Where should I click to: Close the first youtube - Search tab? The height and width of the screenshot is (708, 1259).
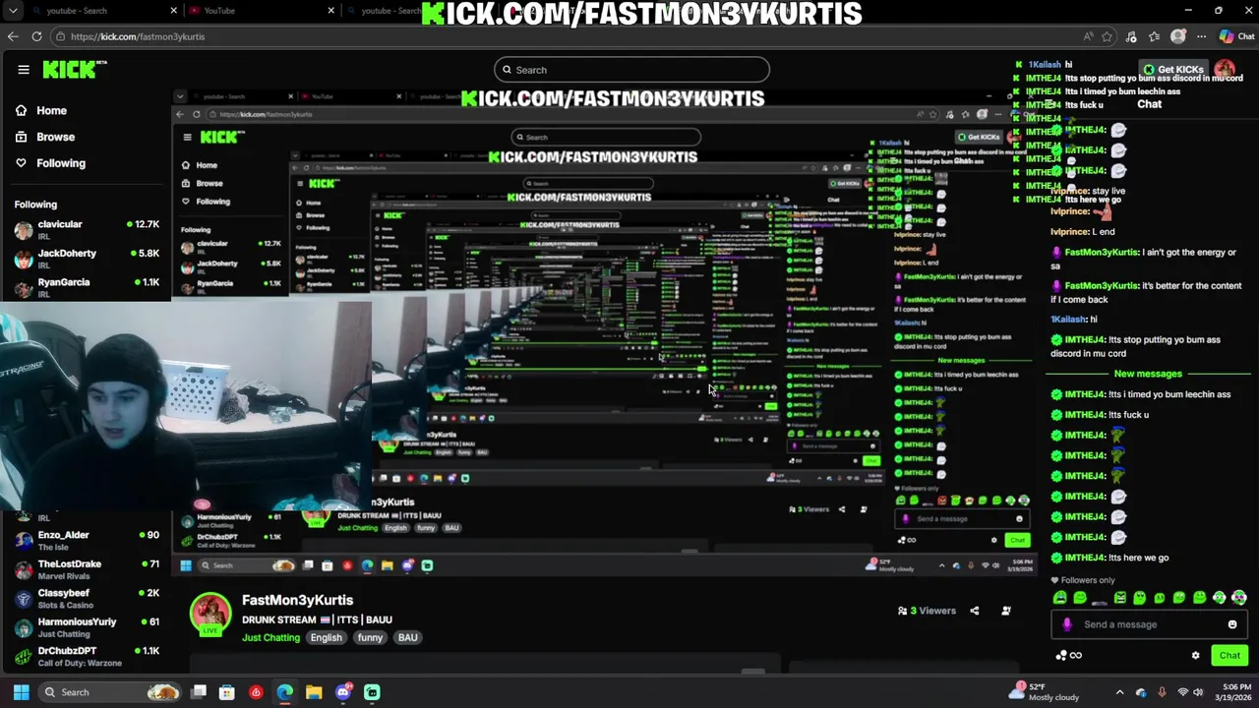[174, 11]
